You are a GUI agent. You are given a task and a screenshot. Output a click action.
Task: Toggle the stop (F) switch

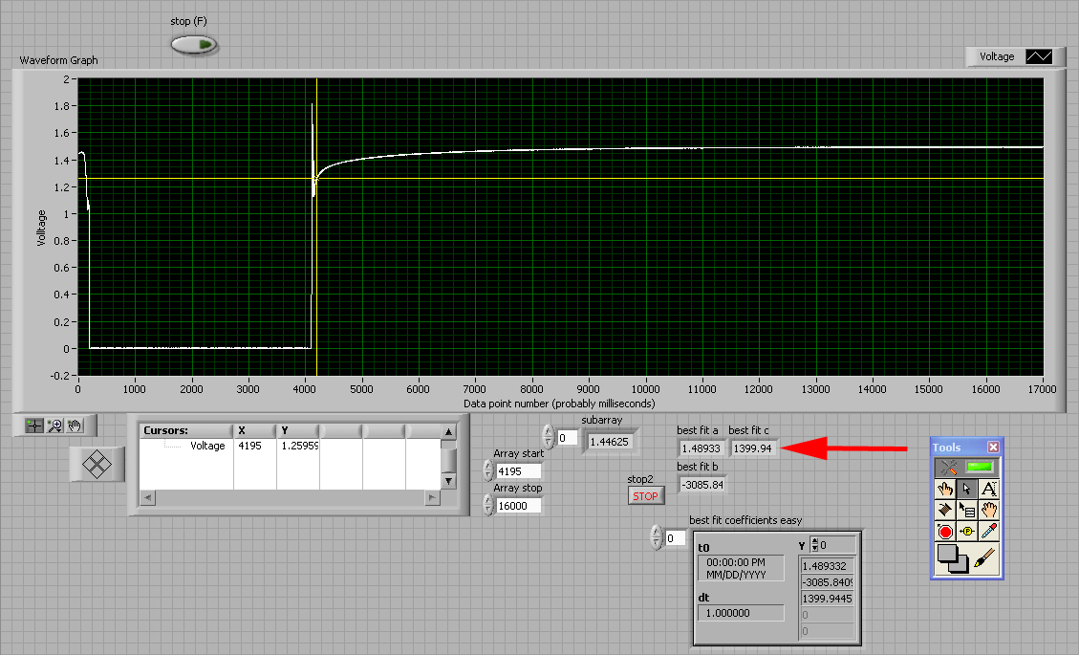pyautogui.click(x=194, y=44)
